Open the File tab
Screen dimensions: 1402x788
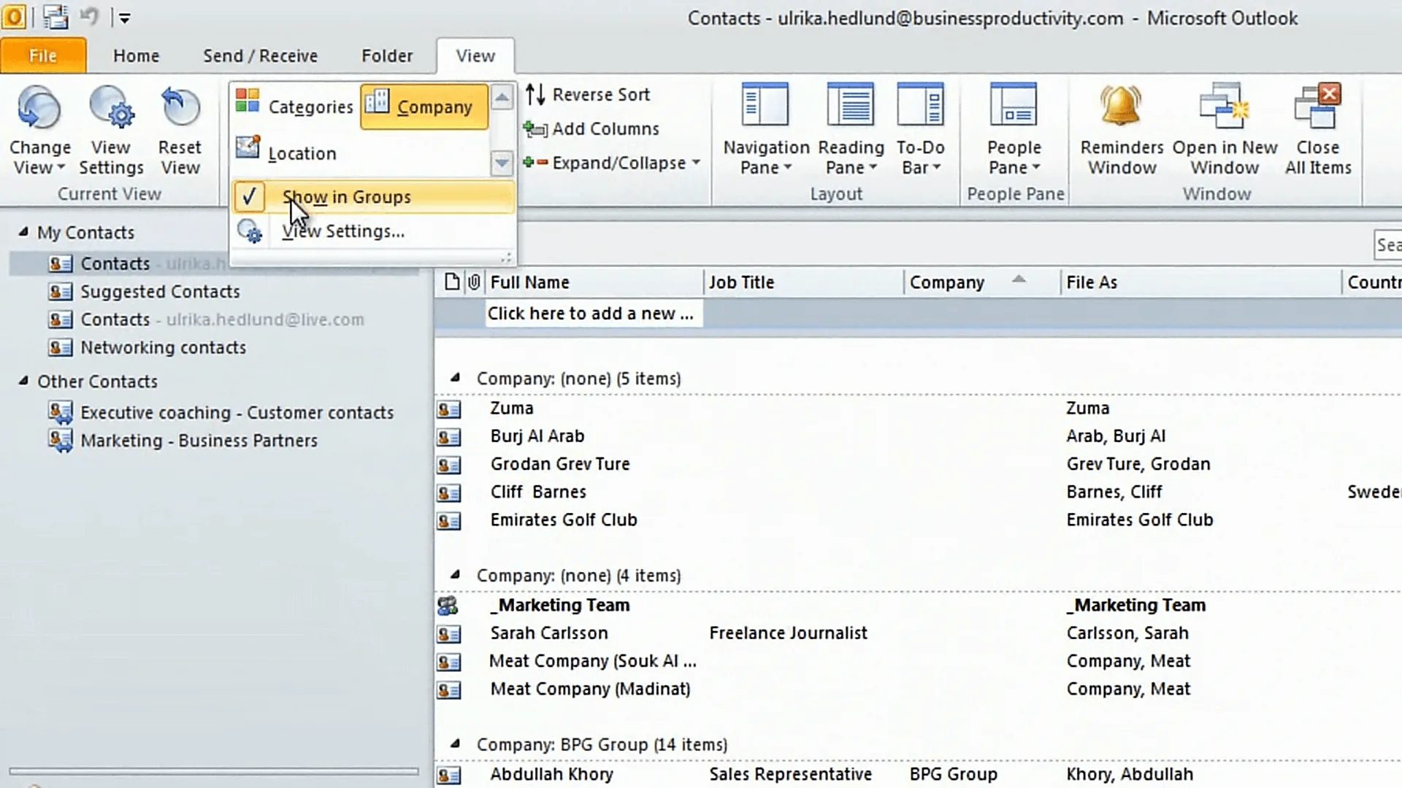click(43, 55)
